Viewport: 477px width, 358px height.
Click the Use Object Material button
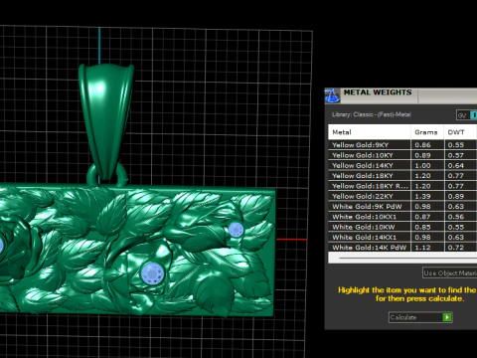(449, 272)
